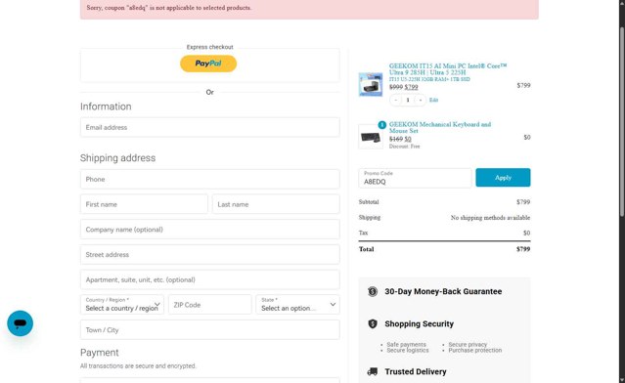Click the Trusted Delivery truck icon
625x383 pixels.
(x=373, y=371)
